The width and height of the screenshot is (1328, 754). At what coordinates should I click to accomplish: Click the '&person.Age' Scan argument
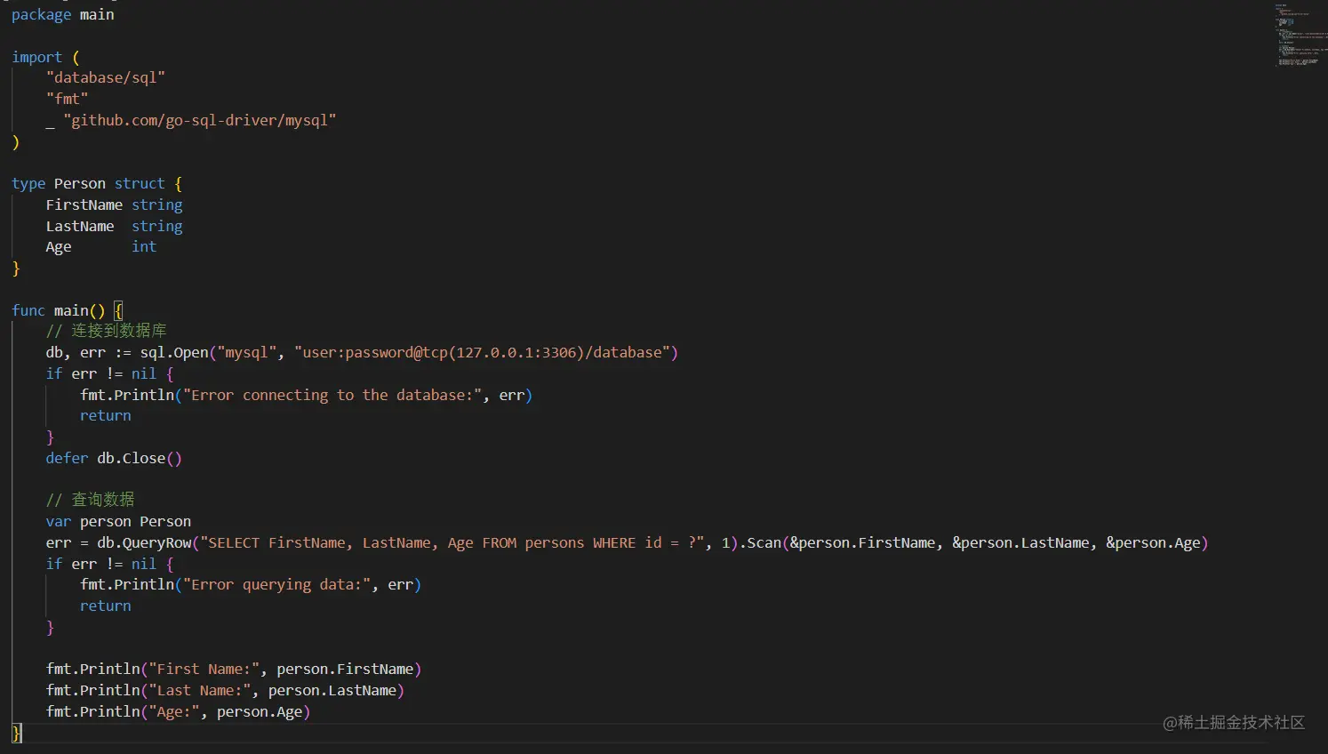point(1153,543)
